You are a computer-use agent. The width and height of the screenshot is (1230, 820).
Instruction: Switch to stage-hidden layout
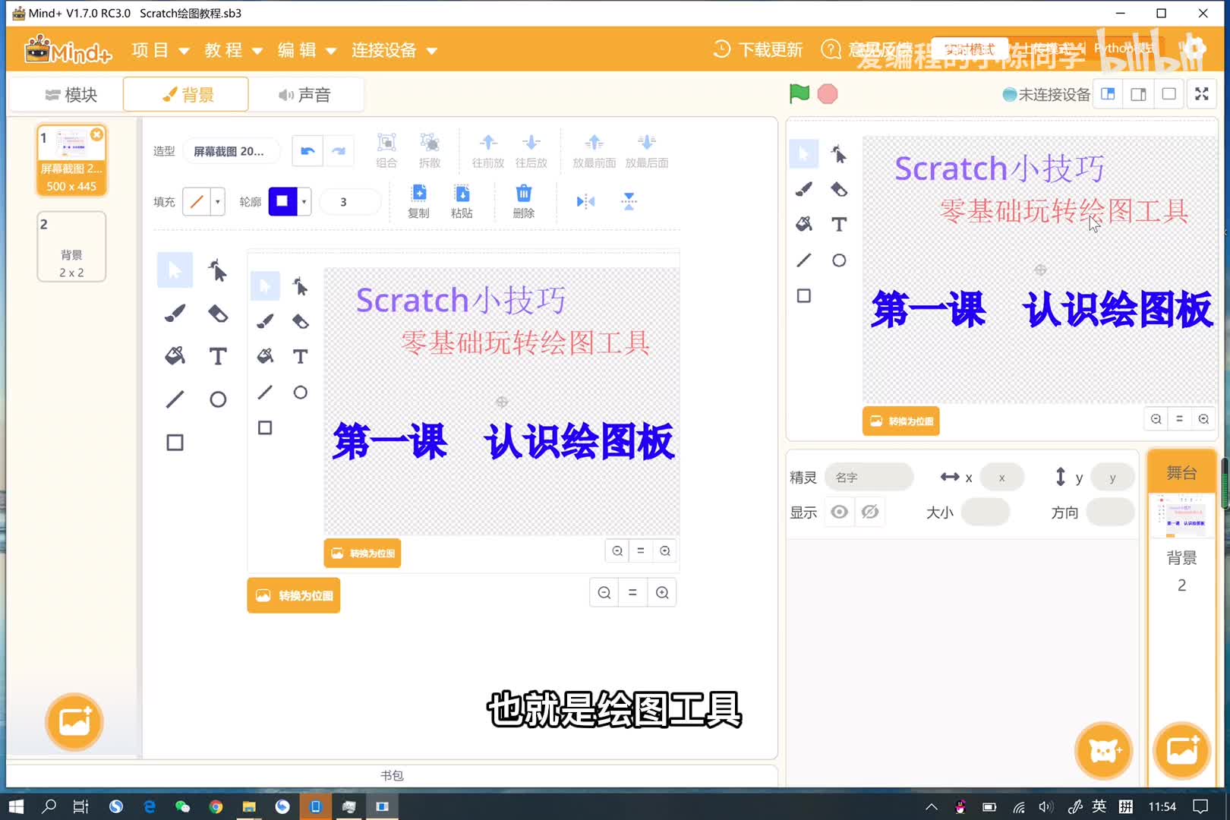pos(1169,94)
